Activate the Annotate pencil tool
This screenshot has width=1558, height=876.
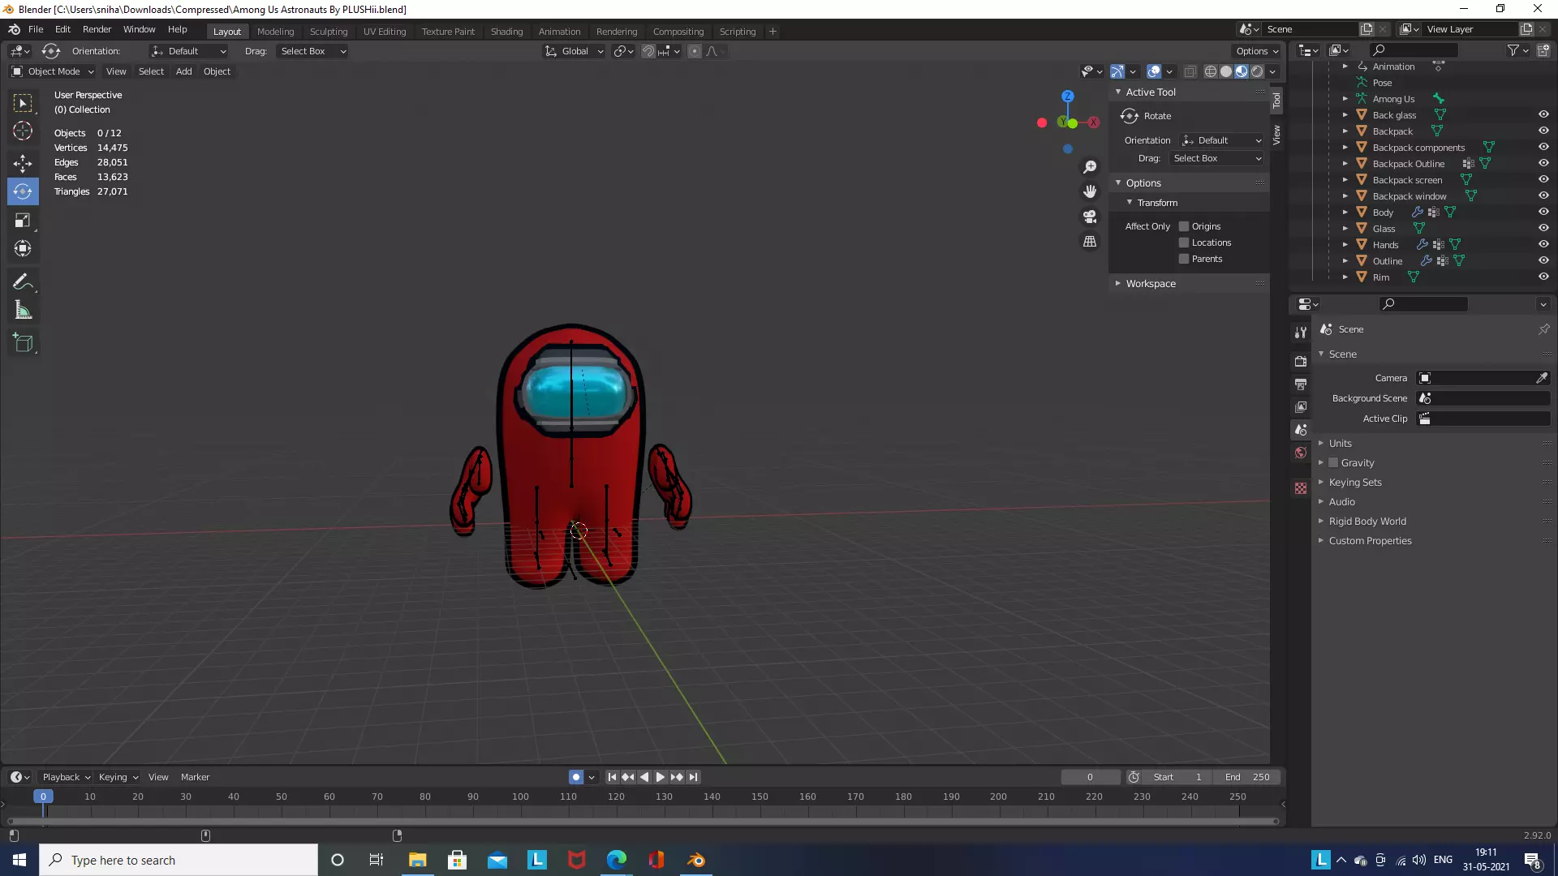pyautogui.click(x=23, y=281)
